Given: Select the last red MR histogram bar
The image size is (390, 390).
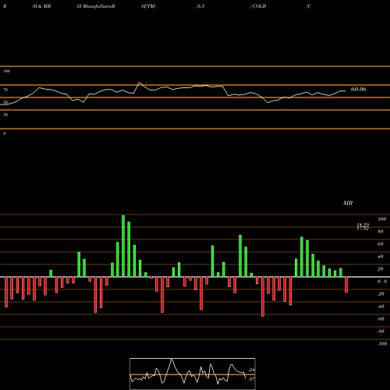Looking at the screenshot, I should point(346,285).
